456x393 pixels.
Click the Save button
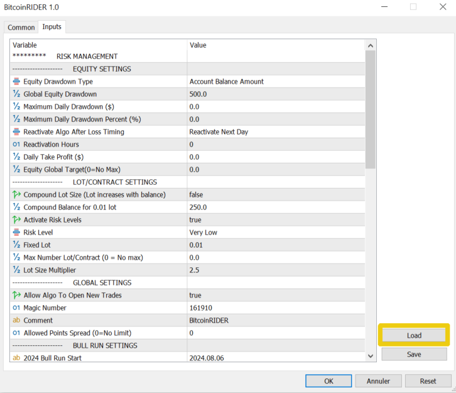414,354
